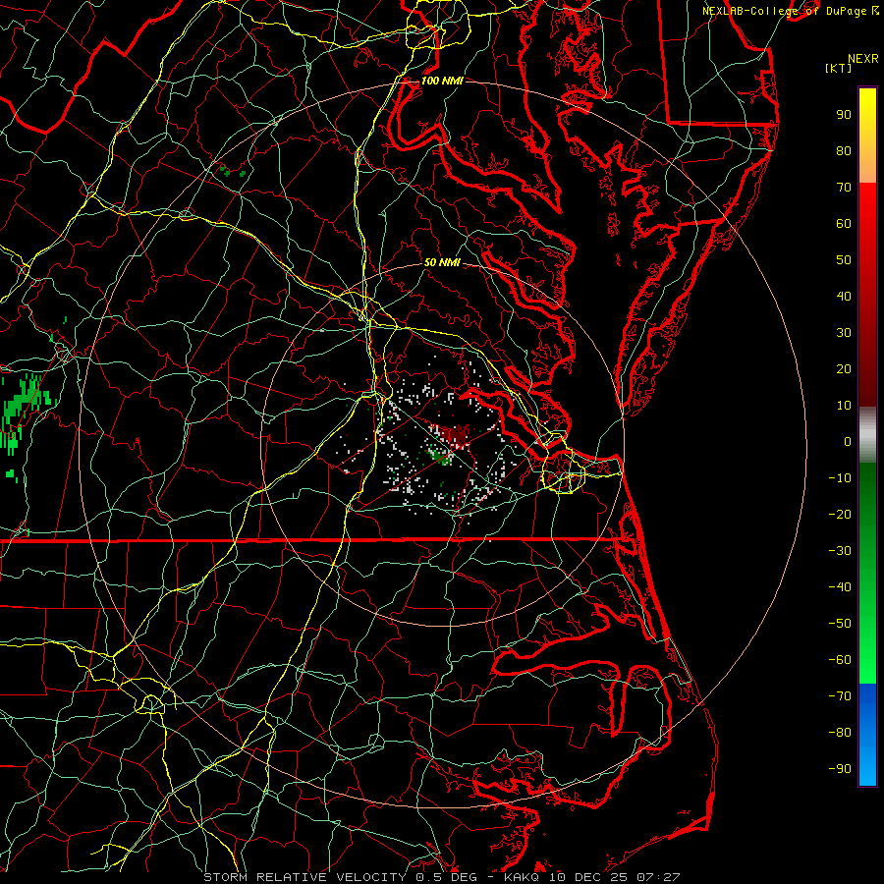Pick the orange segment of the color bar
Image resolution: width=884 pixels, height=884 pixels.
(x=867, y=166)
